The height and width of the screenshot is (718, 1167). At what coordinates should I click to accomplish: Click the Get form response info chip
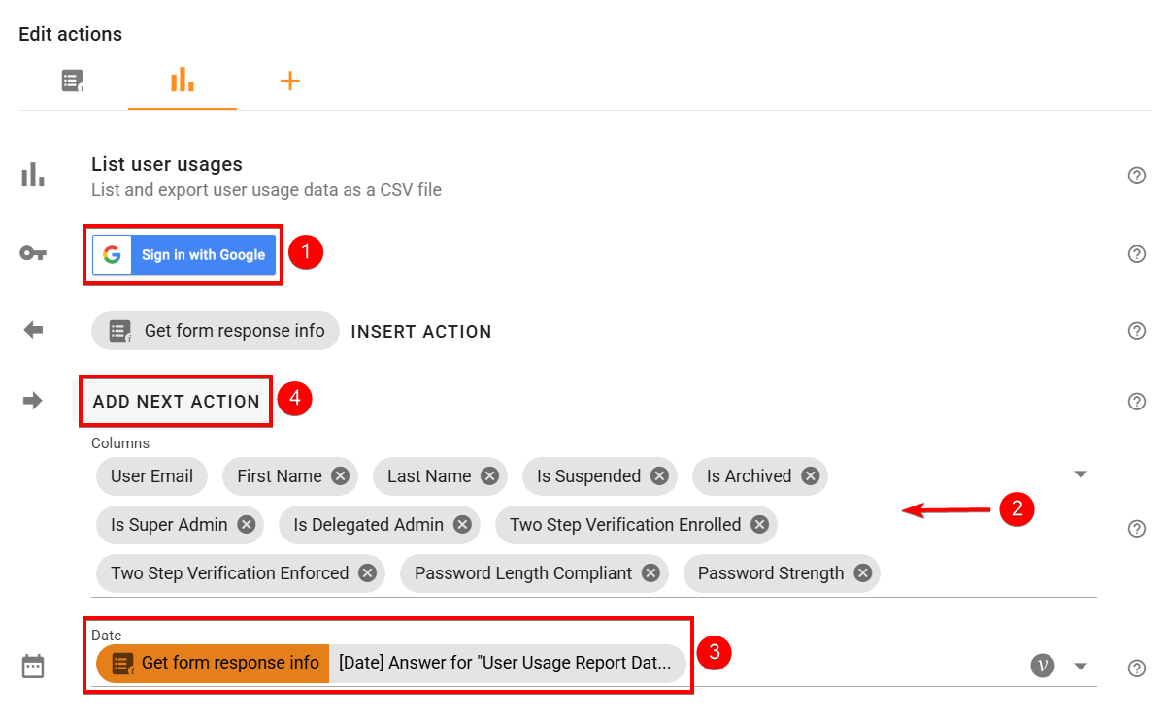(215, 331)
